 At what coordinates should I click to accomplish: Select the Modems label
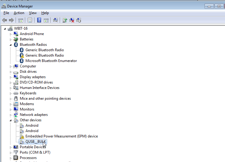27,104
